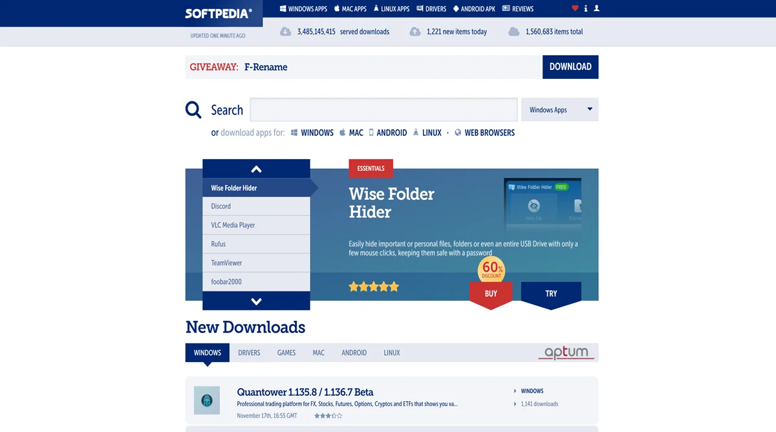Choose the LINUX platform download link

pyautogui.click(x=427, y=133)
